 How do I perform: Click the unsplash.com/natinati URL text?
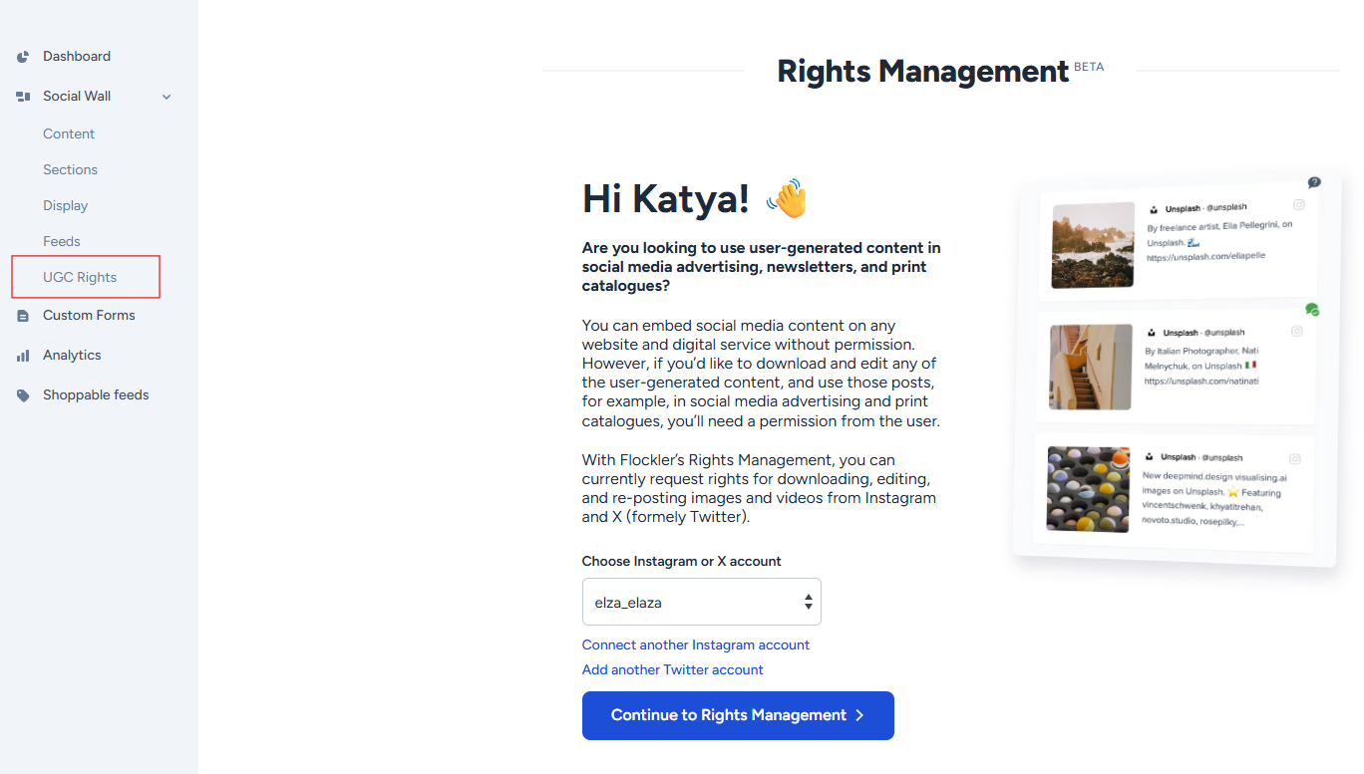[x=1201, y=381]
